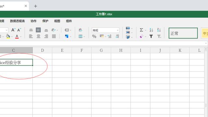Apply percent style formatting

point(94,36)
